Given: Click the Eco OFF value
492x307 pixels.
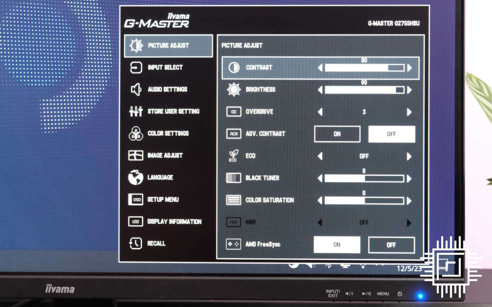Looking at the screenshot, I should pos(364,156).
